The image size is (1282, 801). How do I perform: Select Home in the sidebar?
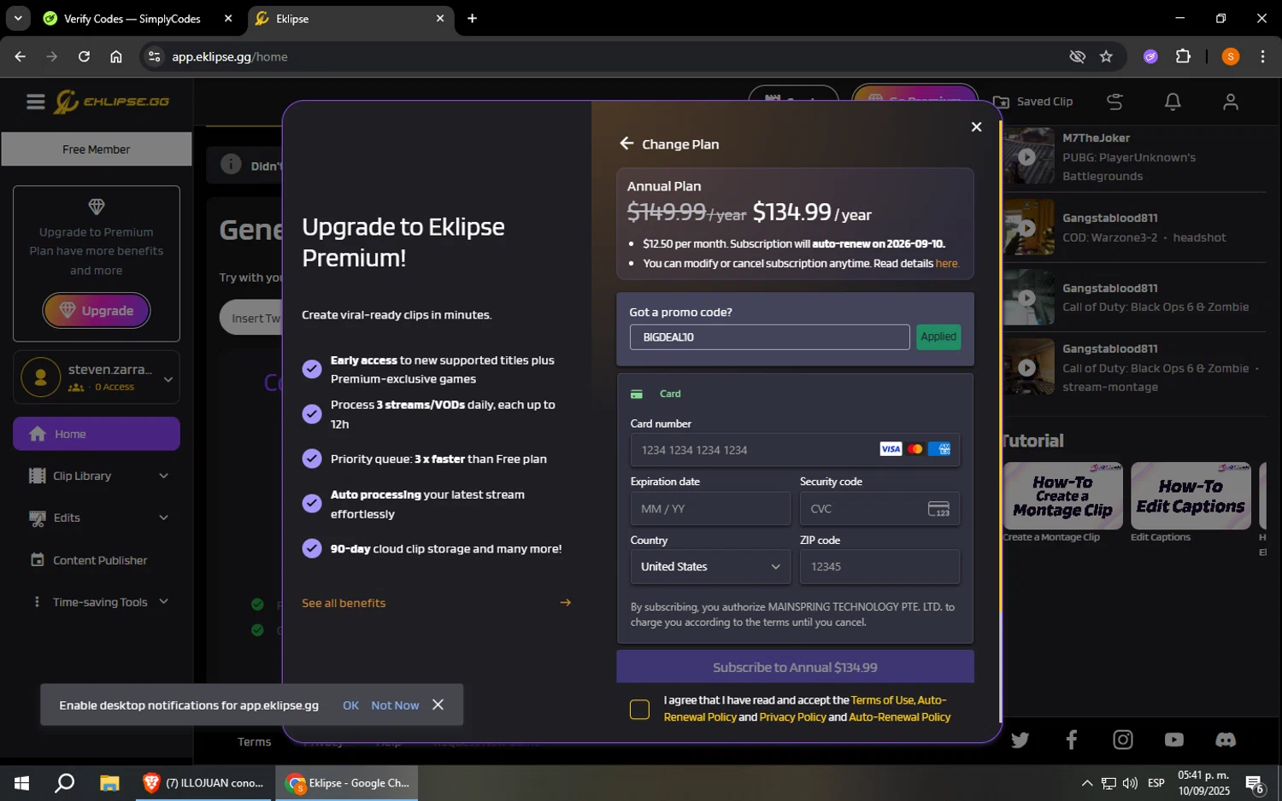pyautogui.click(x=97, y=434)
